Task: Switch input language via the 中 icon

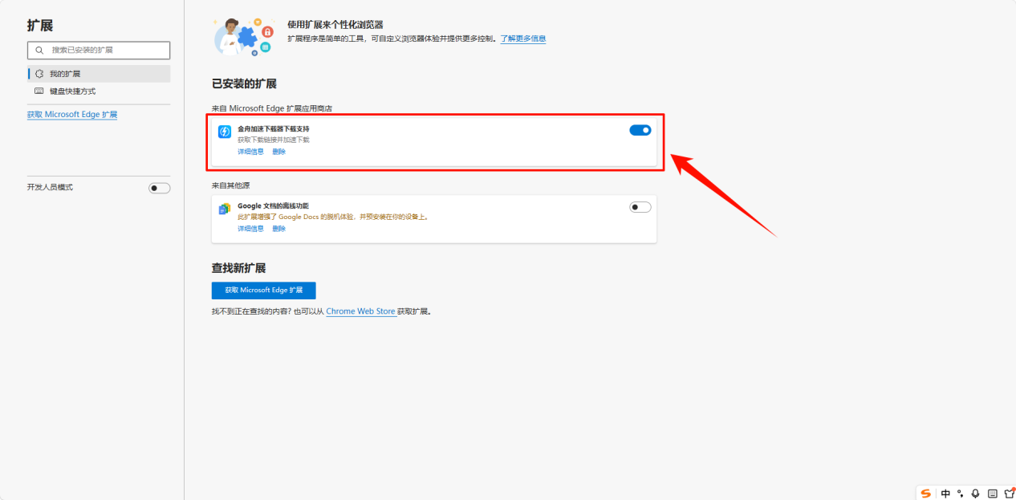Action: [945, 493]
